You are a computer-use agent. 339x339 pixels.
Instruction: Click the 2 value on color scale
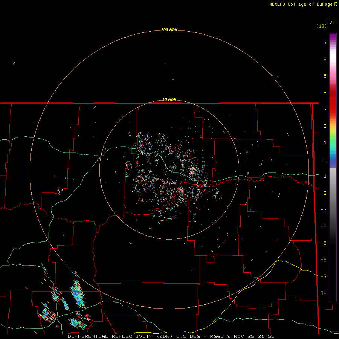(325, 126)
